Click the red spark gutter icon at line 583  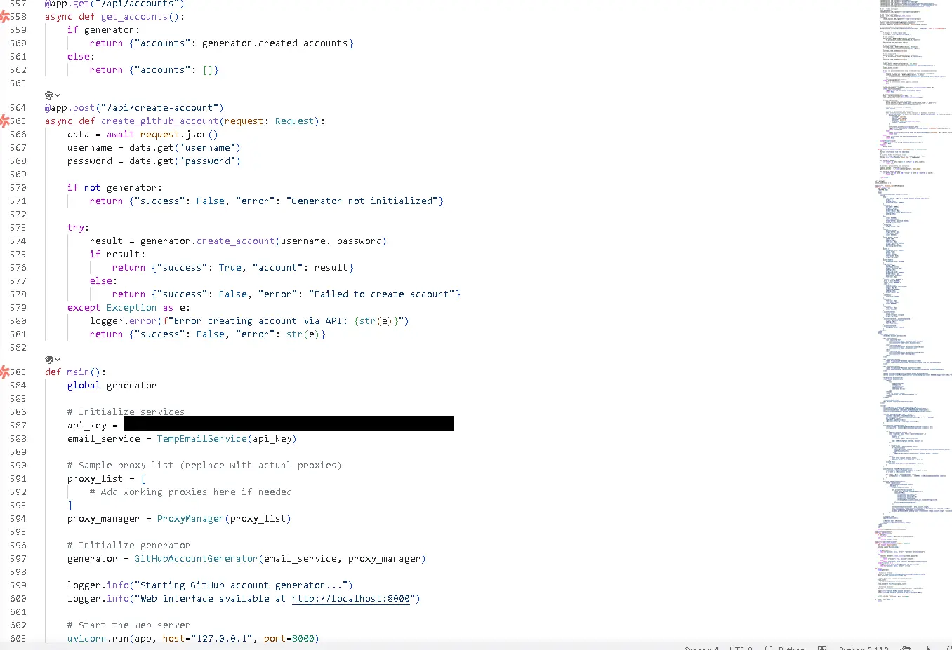4,372
